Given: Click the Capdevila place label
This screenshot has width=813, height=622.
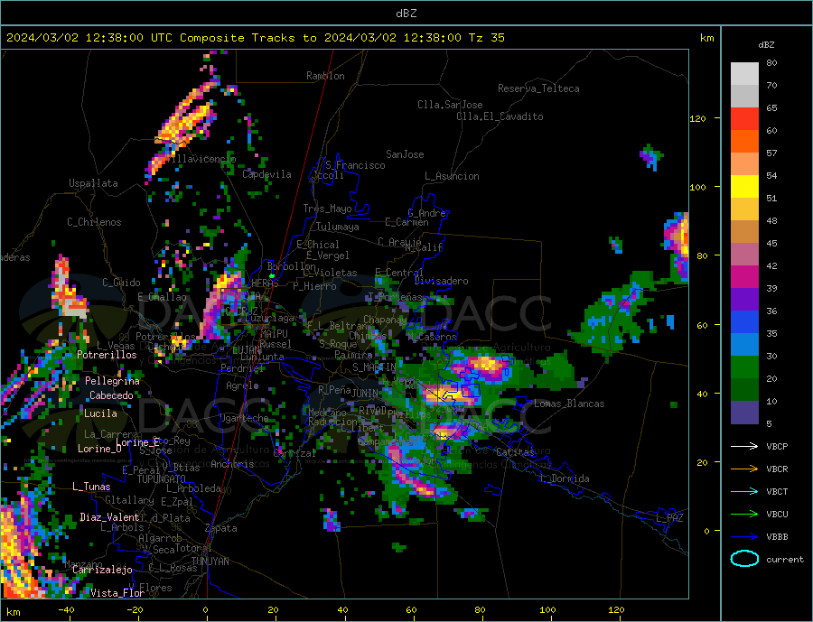Looking at the screenshot, I should [266, 174].
